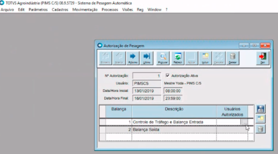Viewport: 278px width, 154px height.
Task: Open the Edit menu
Action: click(21, 10)
